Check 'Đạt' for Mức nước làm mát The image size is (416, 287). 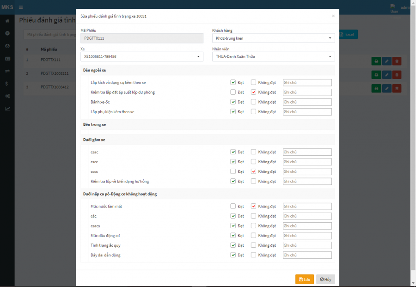click(233, 206)
